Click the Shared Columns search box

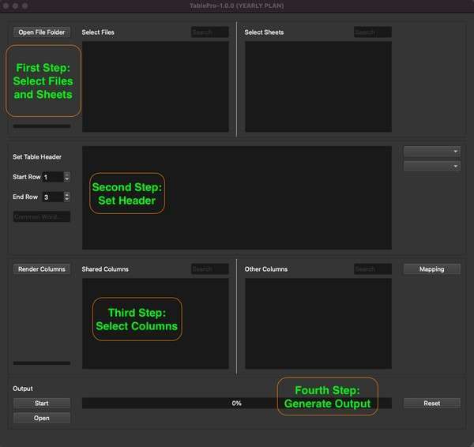tap(209, 269)
